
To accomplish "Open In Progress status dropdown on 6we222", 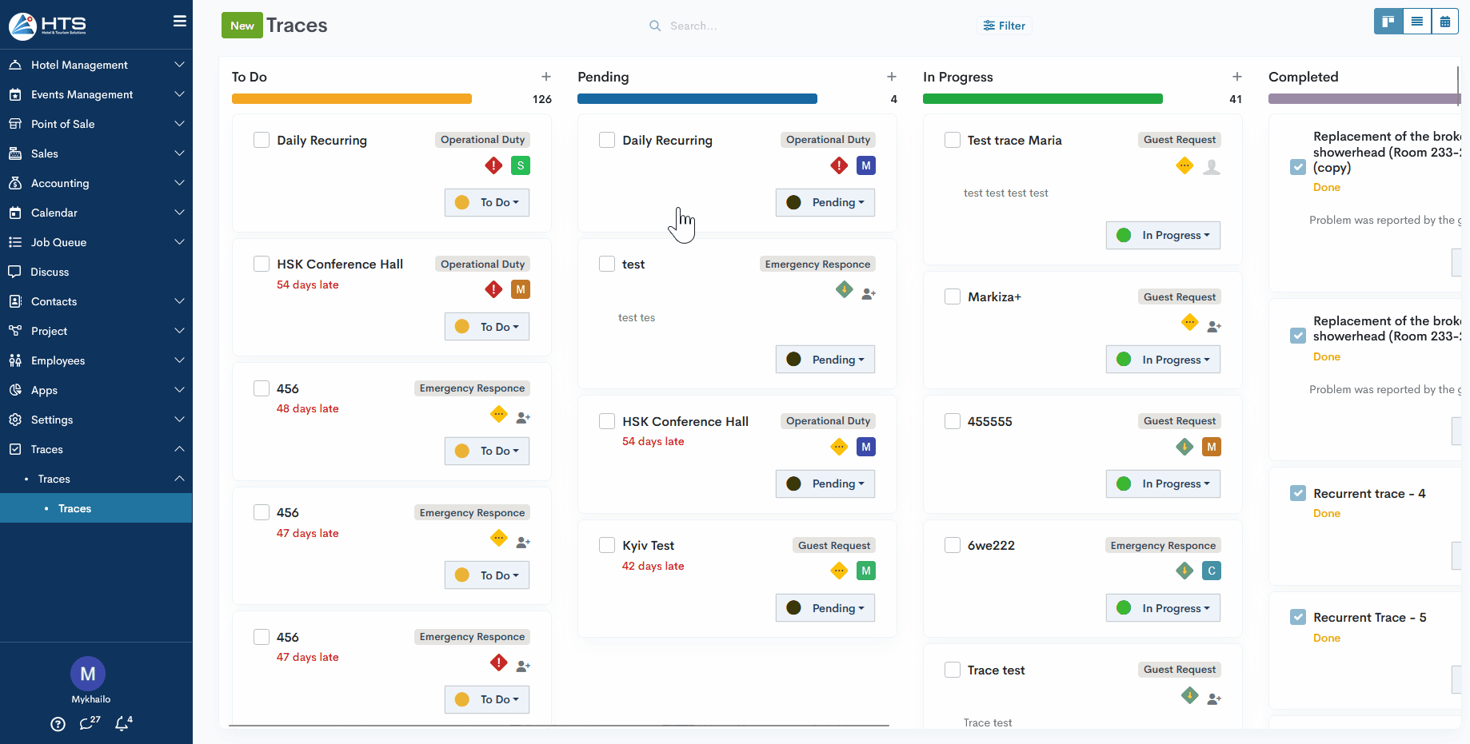I will 1163,608.
